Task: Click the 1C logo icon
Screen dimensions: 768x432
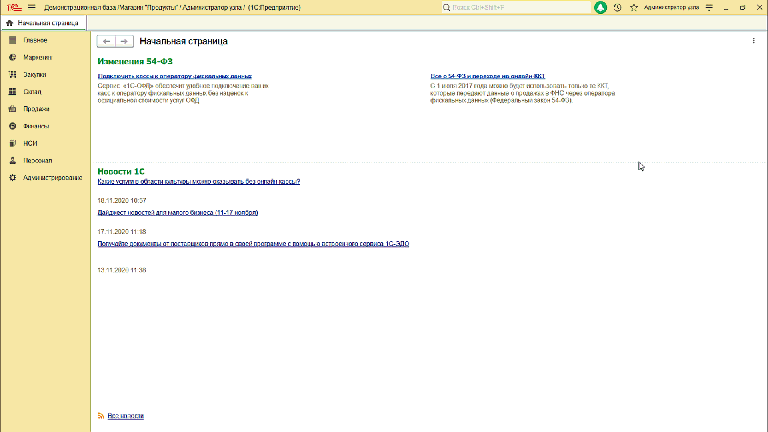Action: (14, 7)
